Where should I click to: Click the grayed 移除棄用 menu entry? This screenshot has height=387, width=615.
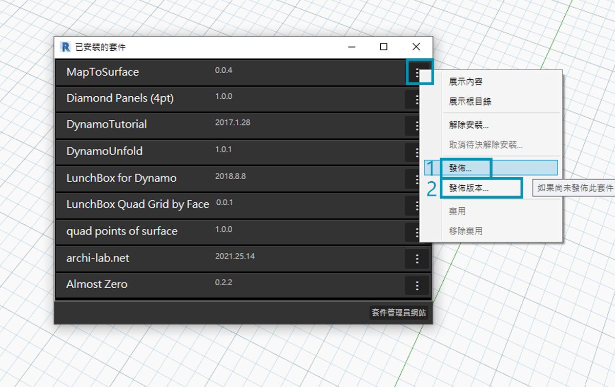coord(465,231)
